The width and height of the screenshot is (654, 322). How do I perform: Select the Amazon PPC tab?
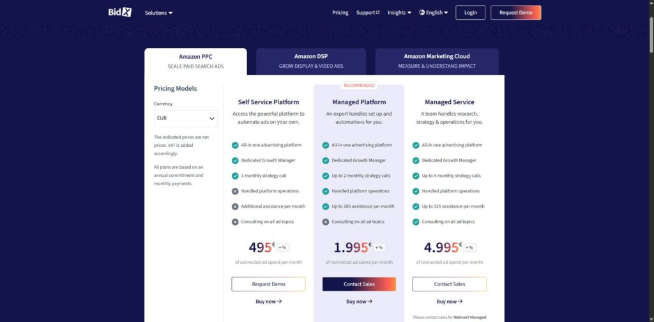click(195, 61)
